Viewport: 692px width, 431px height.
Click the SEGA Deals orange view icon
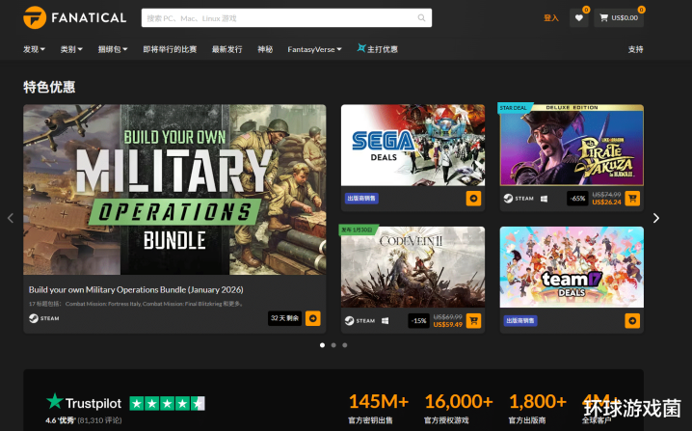[473, 199]
